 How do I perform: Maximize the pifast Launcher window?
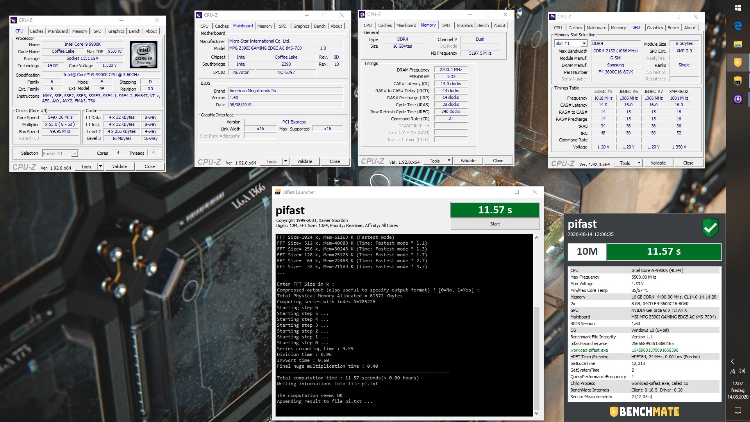coord(517,192)
